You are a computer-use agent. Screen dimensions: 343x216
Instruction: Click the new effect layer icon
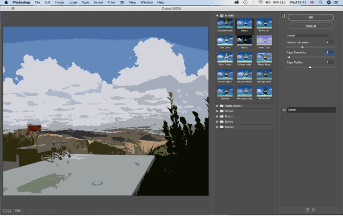tap(307, 210)
